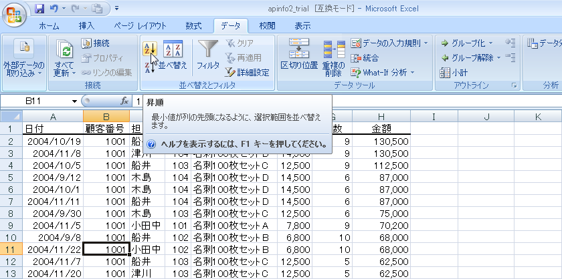Viewport: 562px width, 279px height.
Task: Expand the データの入力規則 dropdown arrow
Action: tap(426, 43)
